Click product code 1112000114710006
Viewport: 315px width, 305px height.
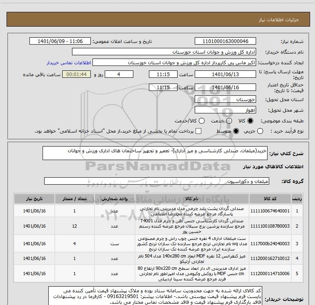270,273
